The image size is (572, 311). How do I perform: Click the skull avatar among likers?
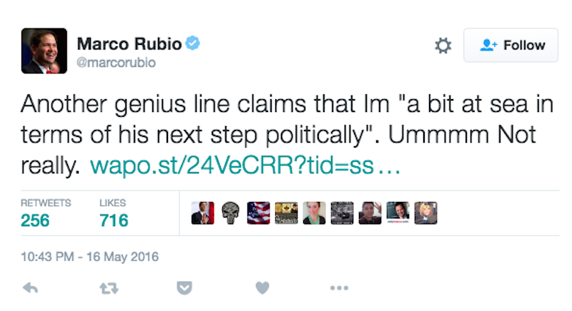(230, 213)
